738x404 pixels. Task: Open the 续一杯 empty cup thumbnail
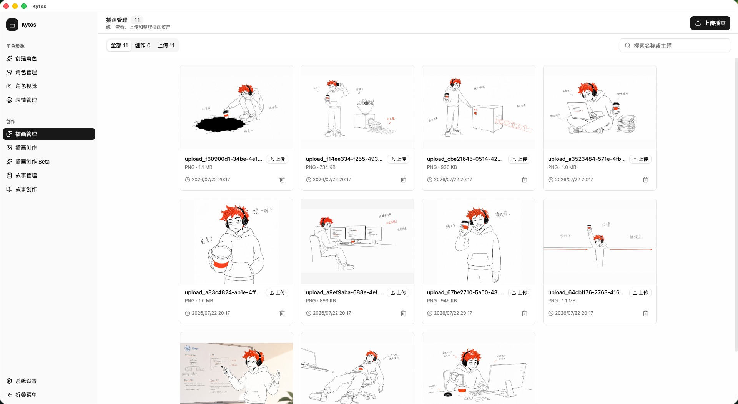tap(236, 241)
